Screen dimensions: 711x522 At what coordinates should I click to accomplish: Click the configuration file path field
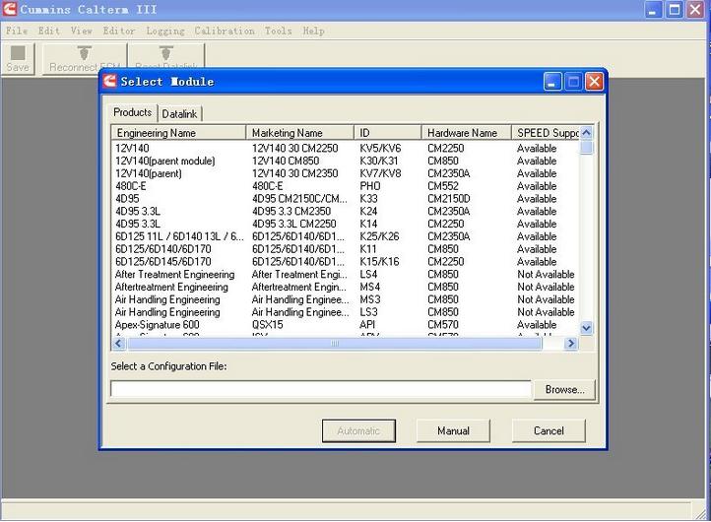[x=321, y=389]
